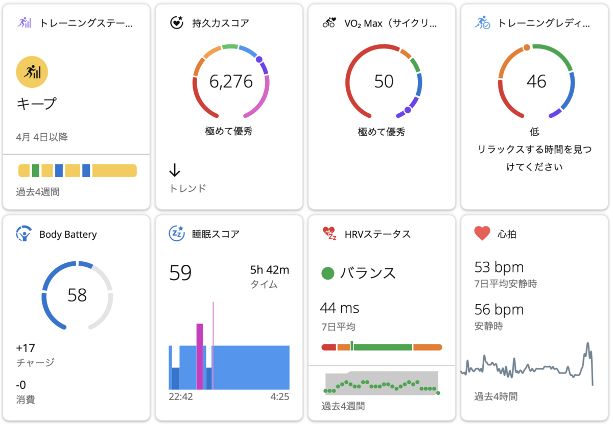The width and height of the screenshot is (613, 424).
Task: Open the HRVステータス card title
Action: (378, 234)
